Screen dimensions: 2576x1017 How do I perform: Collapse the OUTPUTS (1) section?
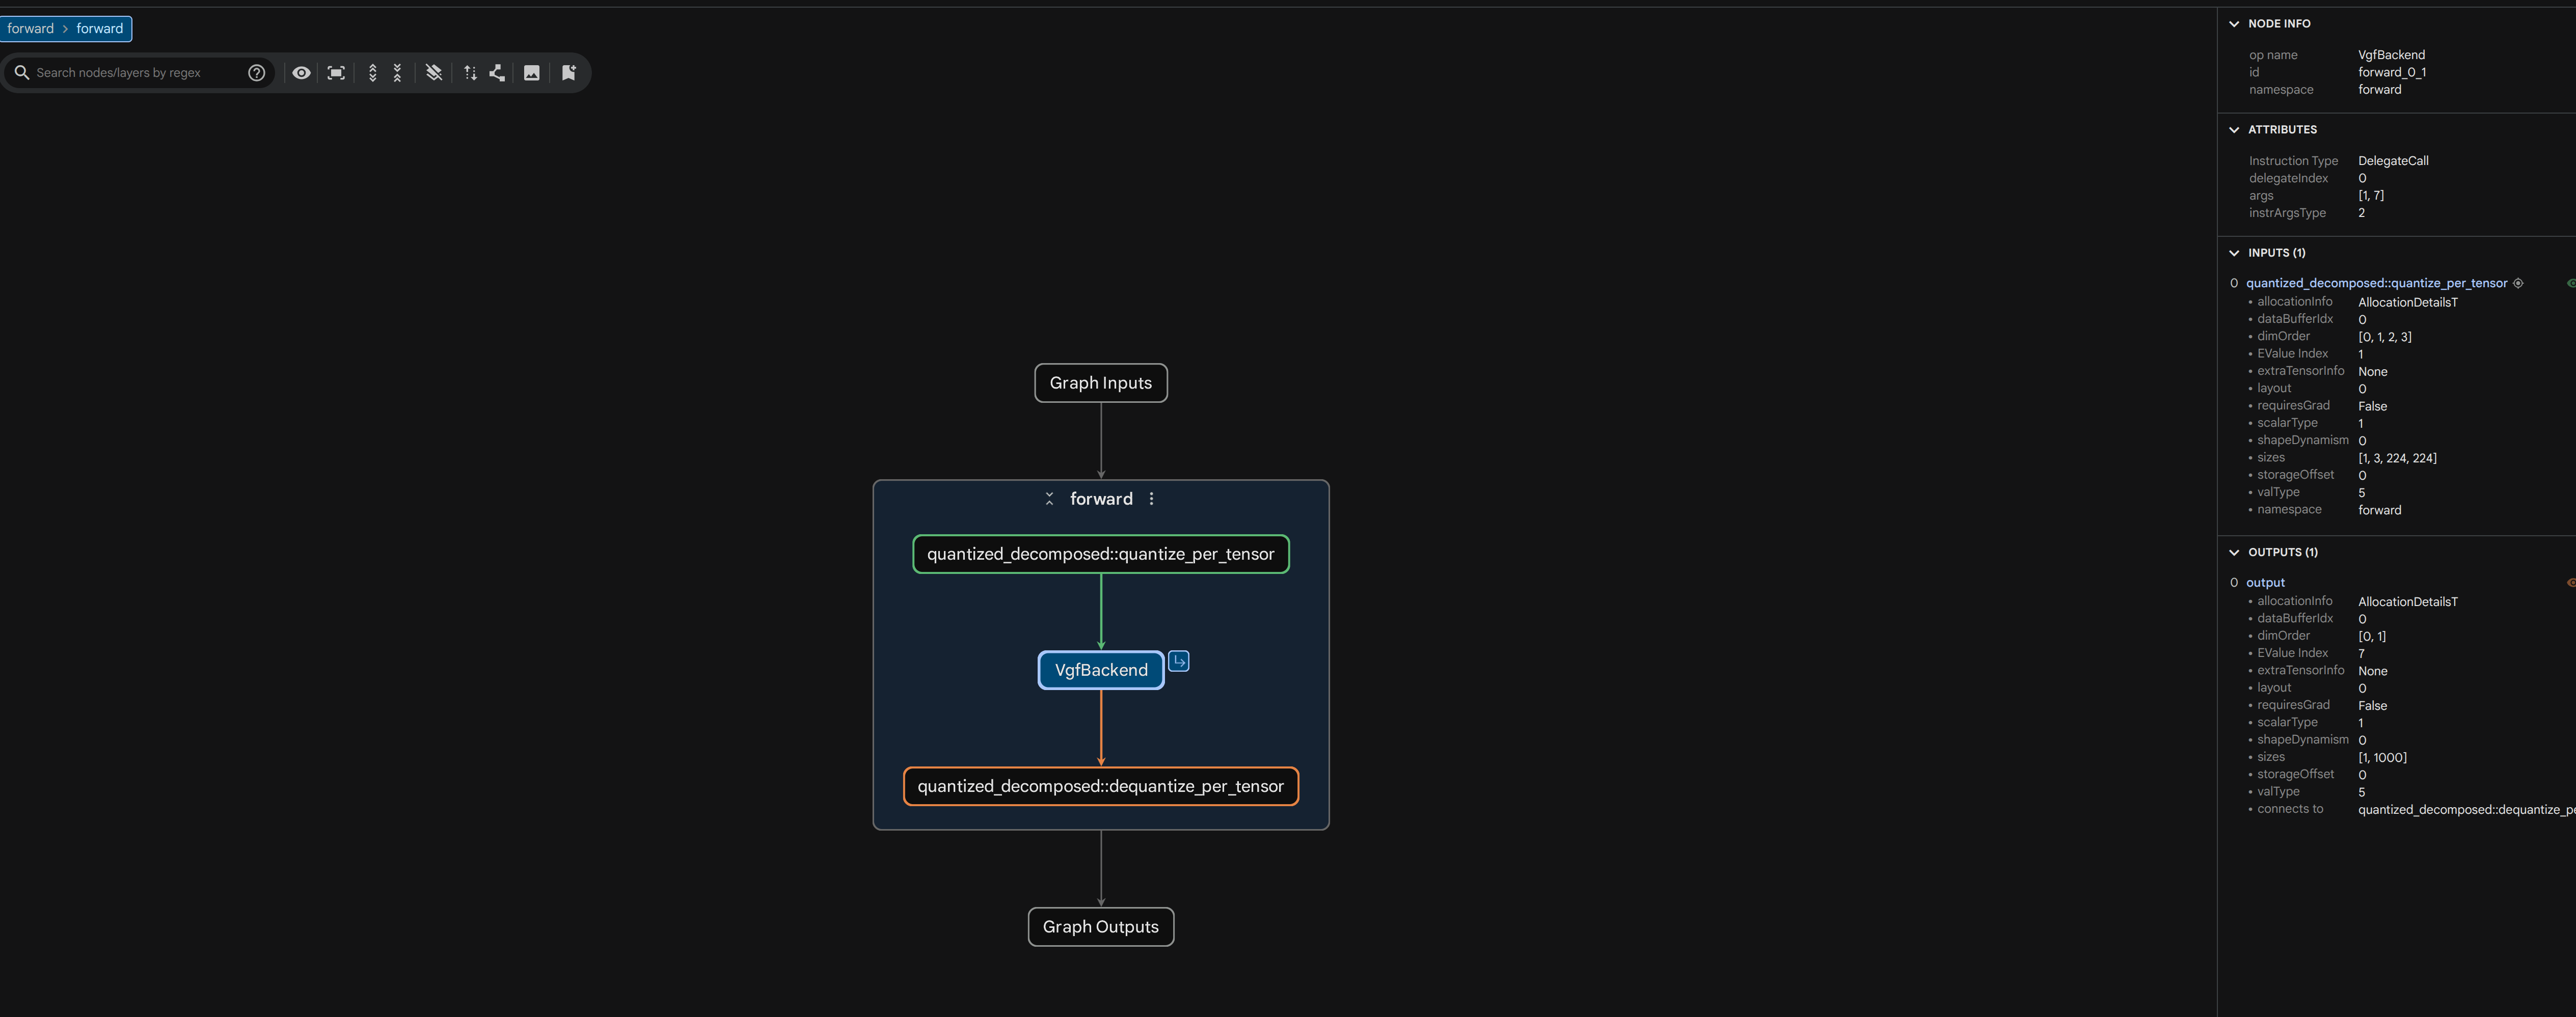point(2234,551)
